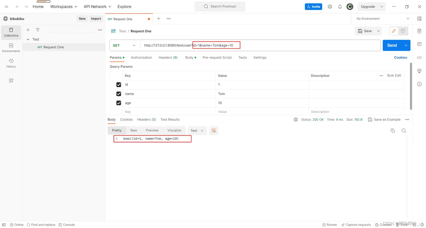Uncheck the age query parameter

point(119,103)
